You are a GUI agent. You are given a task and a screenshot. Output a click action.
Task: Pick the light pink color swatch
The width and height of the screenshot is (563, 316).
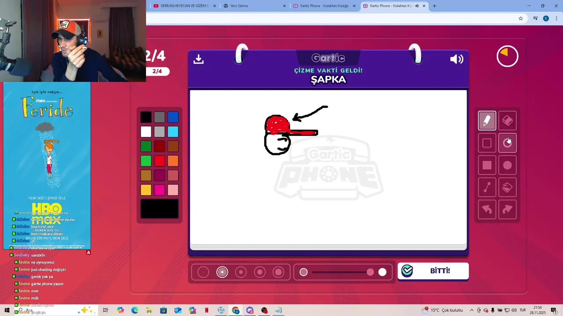[173, 190]
